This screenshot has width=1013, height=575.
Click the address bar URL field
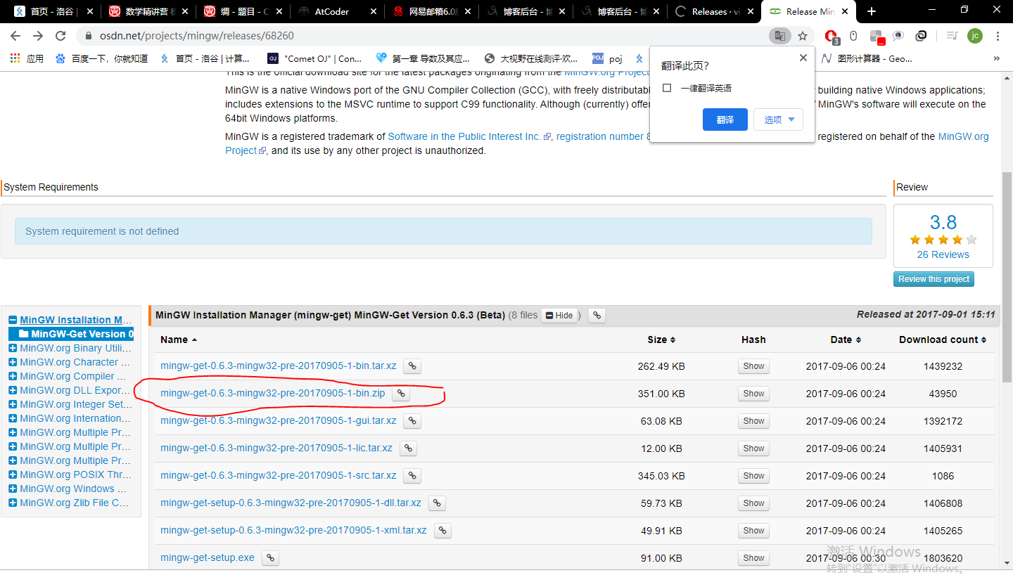[x=422, y=36]
